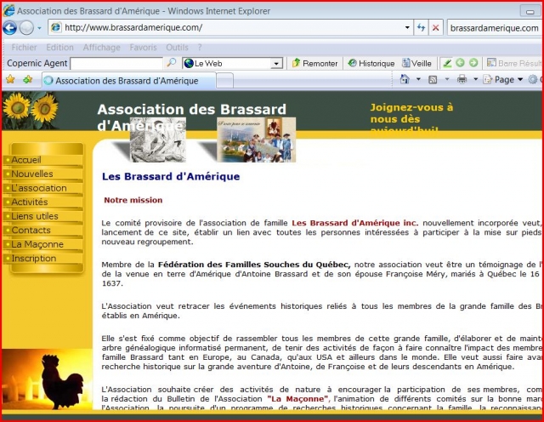This screenshot has width=544, height=422.
Task: Click the bold Les Brassard d'Amérique inc. text
Action: (355, 223)
